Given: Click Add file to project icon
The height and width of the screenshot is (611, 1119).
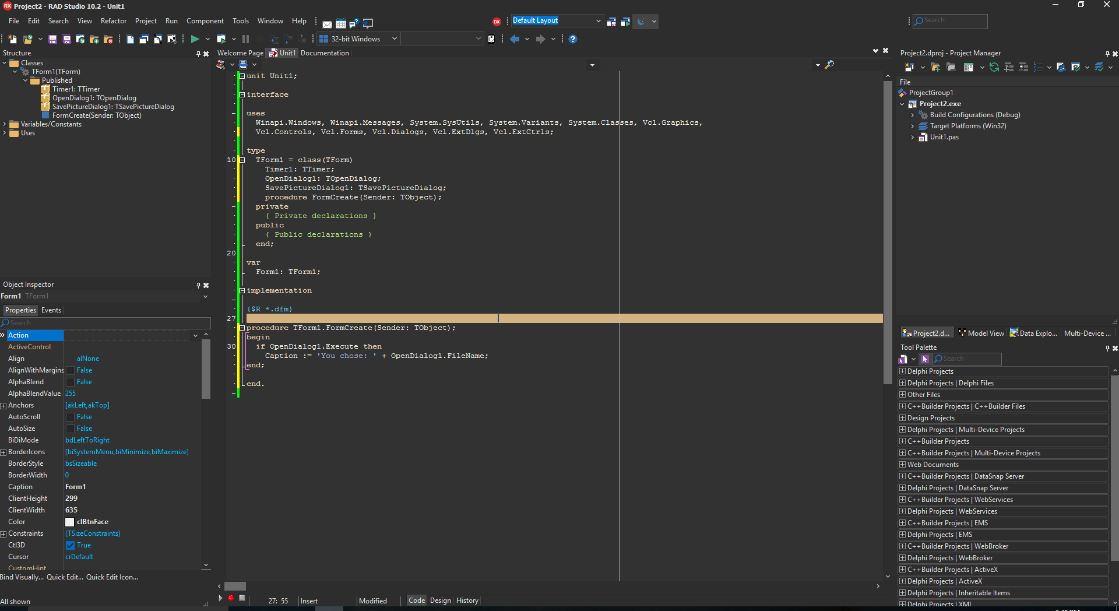Looking at the screenshot, I should click(x=94, y=39).
